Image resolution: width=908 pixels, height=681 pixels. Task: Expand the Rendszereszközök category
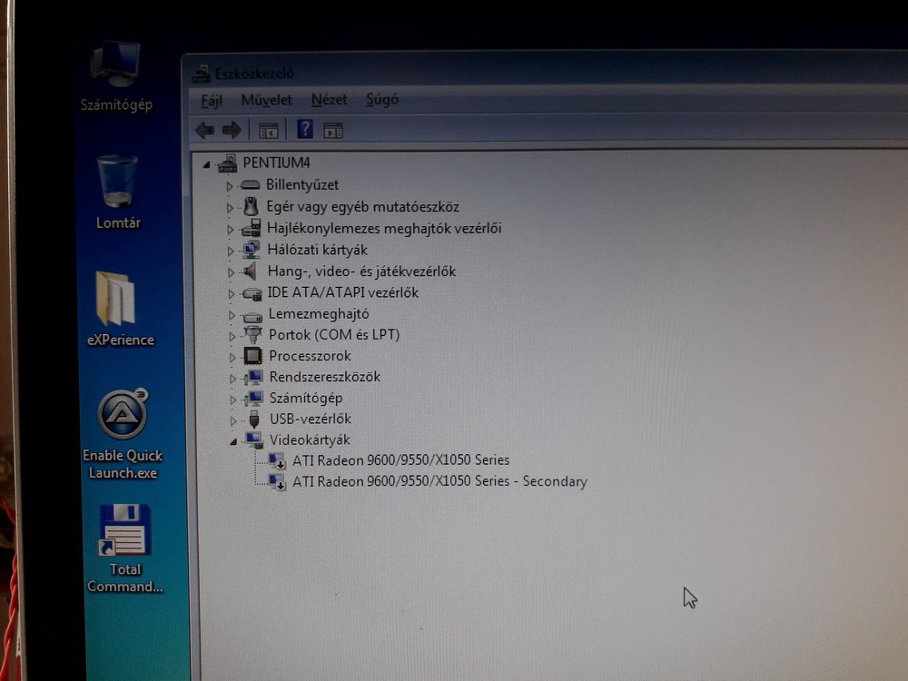point(232,379)
